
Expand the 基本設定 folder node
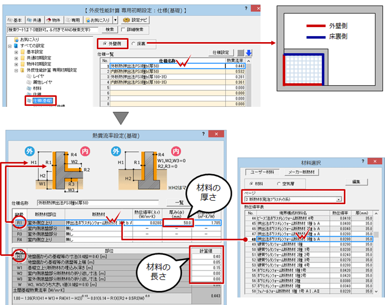point(16,52)
